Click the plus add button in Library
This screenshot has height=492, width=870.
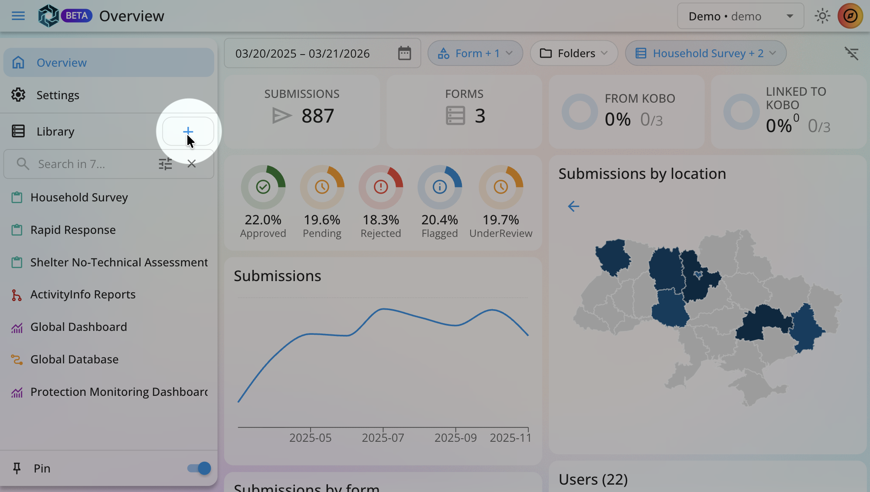pos(188,131)
